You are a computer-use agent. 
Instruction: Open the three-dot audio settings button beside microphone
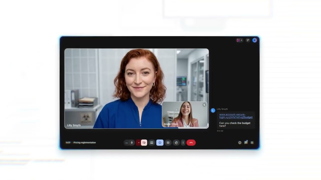coord(127,142)
